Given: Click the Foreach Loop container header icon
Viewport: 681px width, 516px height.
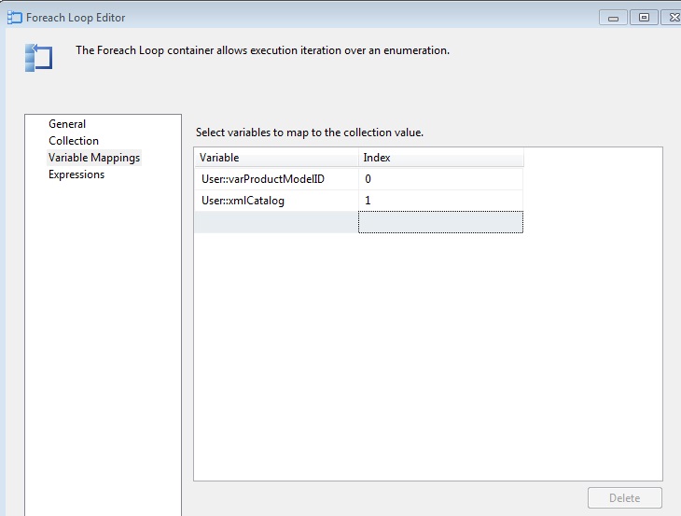Looking at the screenshot, I should click(37, 57).
